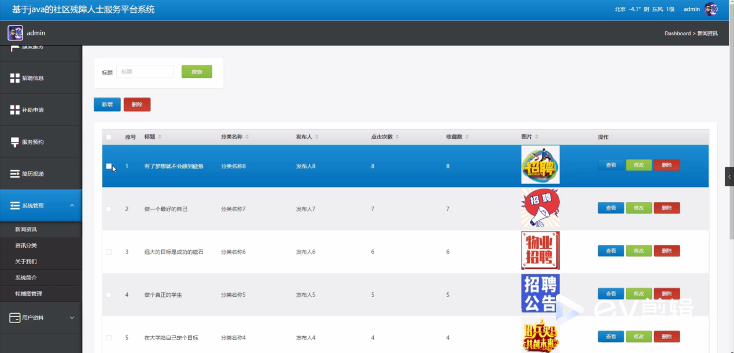734x353 pixels.
Task: Tick the select-all checkbox in table header
Action: [x=109, y=137]
